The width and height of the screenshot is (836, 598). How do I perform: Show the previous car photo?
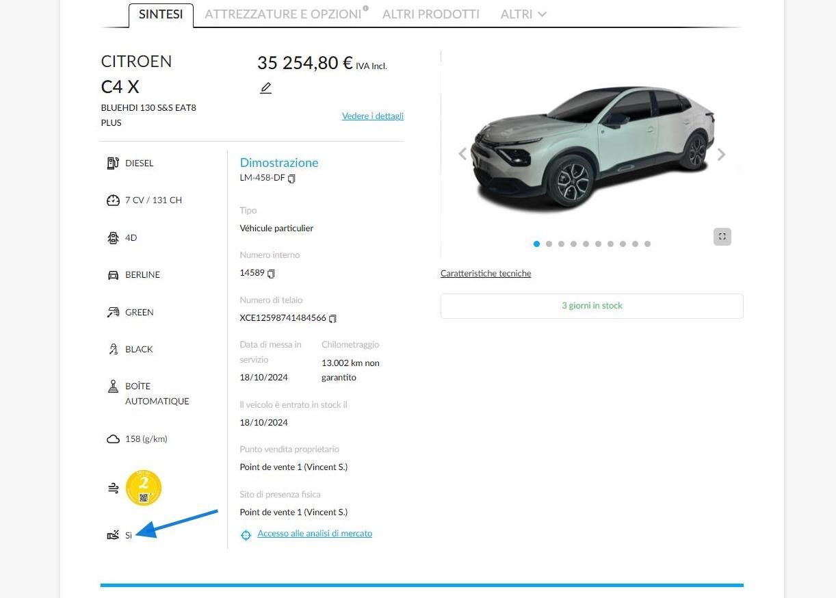tap(462, 154)
